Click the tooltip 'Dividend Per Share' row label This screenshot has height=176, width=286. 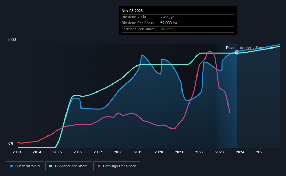point(138,23)
